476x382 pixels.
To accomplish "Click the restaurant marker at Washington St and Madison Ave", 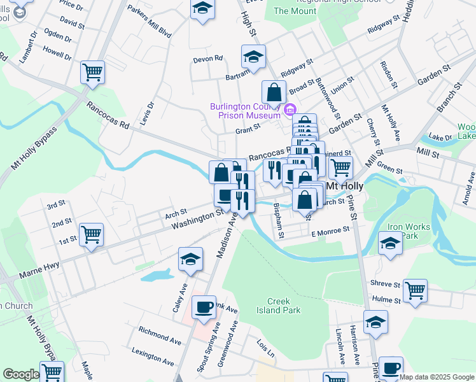I will (x=242, y=201).
